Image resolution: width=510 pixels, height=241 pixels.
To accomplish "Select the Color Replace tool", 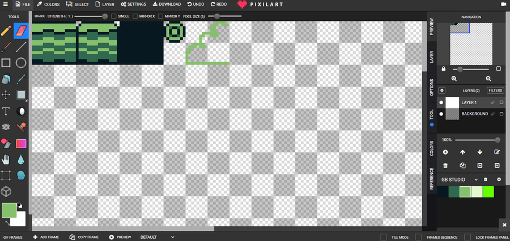I will pos(6,143).
